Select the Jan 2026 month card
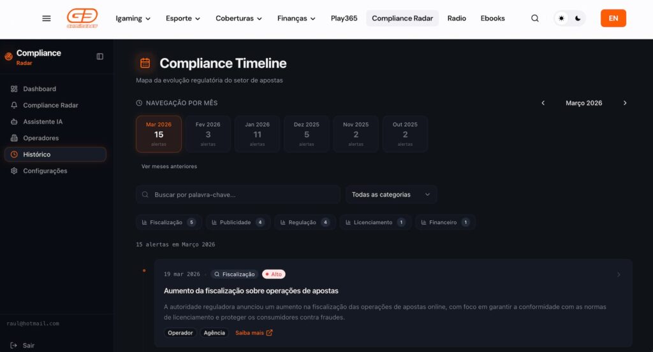The image size is (653, 352). (x=257, y=134)
